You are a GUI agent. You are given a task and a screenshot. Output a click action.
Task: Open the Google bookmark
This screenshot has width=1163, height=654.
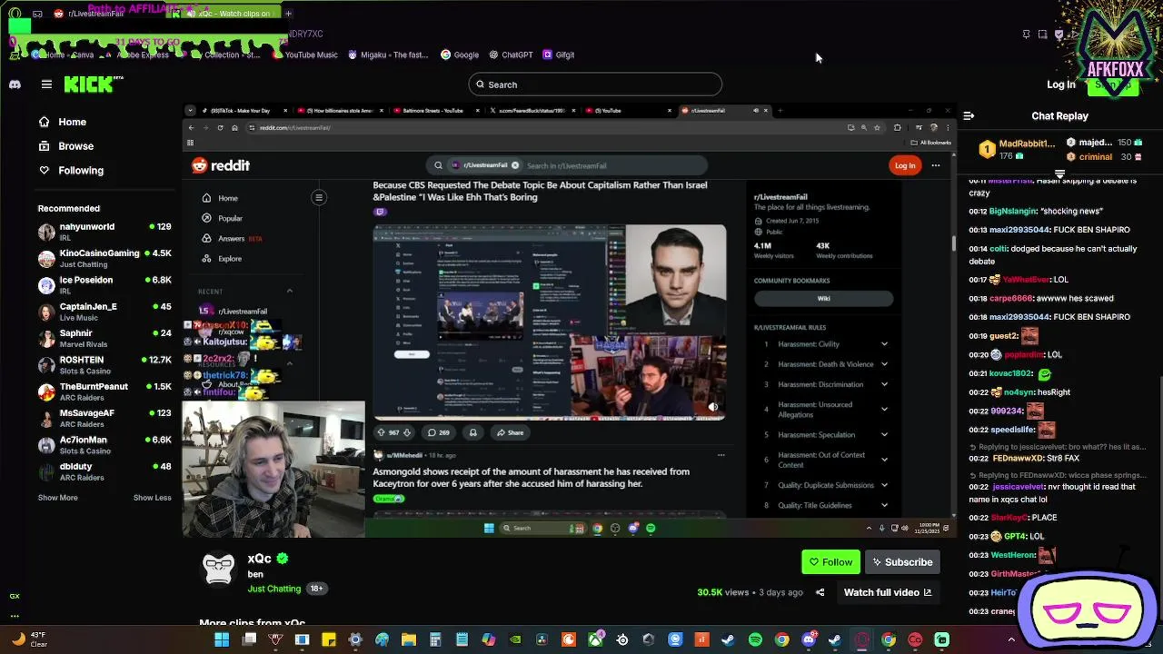(460, 54)
